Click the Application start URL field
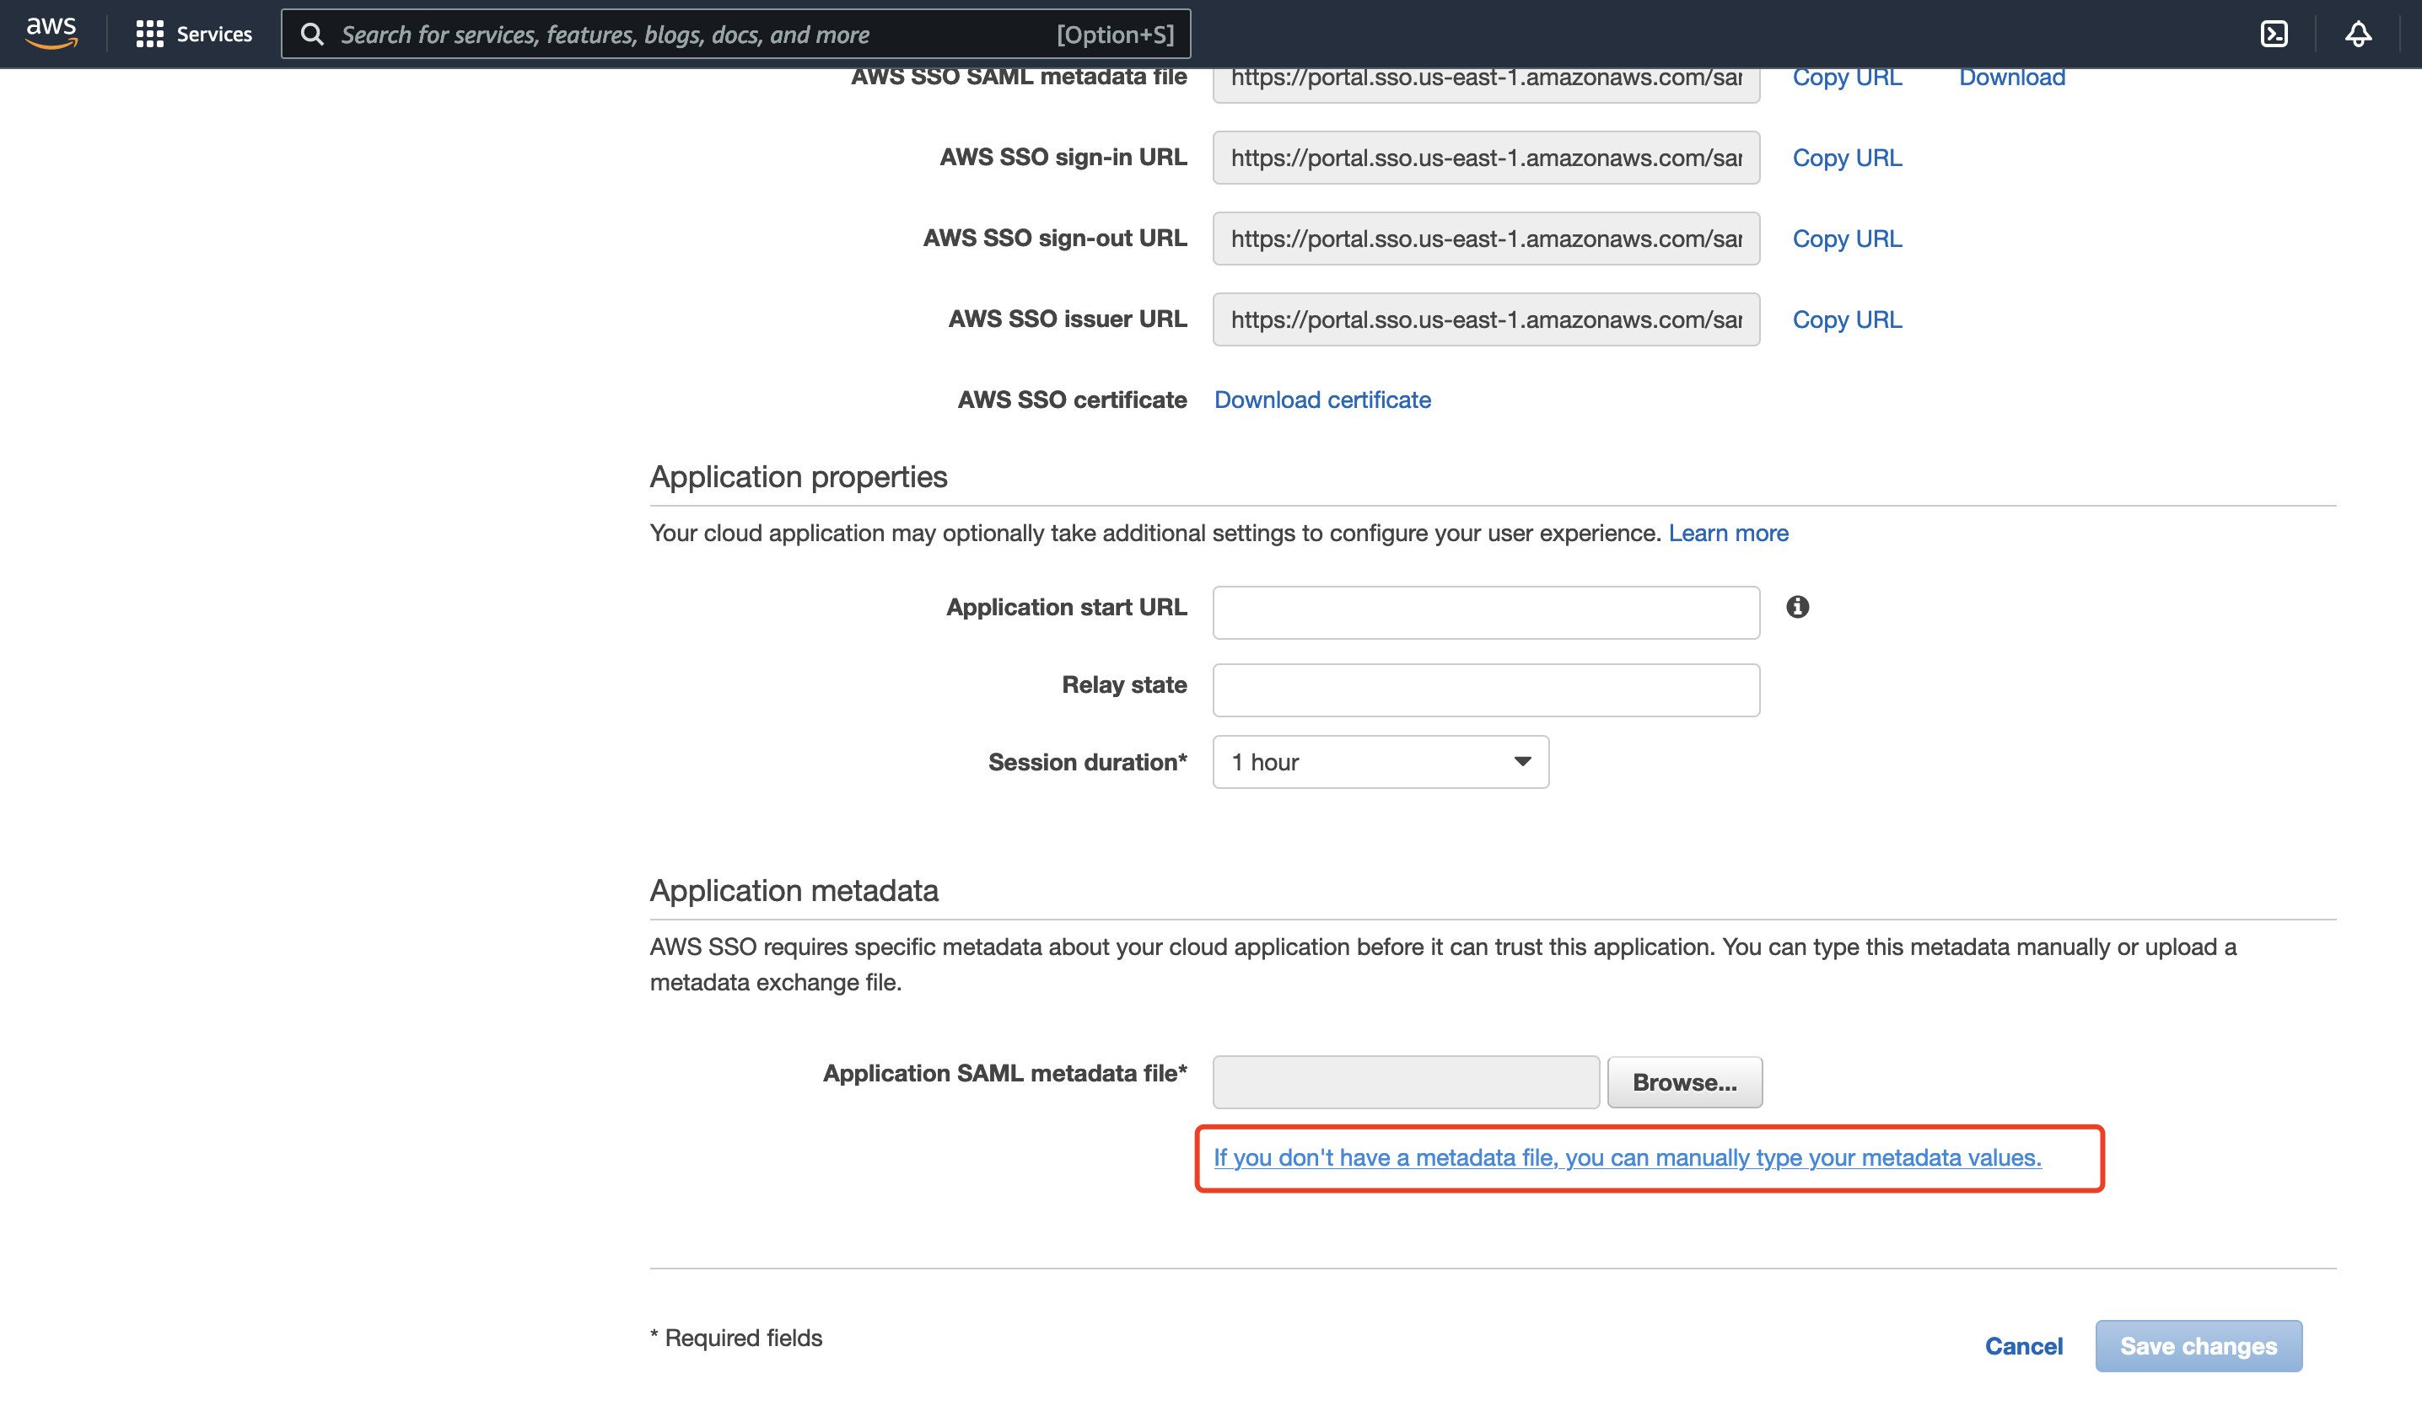 coord(1486,613)
